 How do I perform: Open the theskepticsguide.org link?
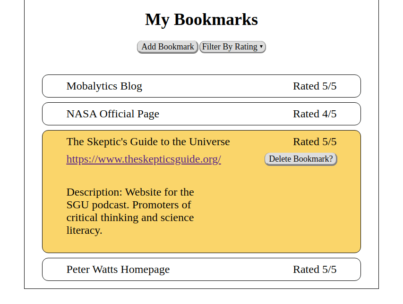click(x=144, y=159)
